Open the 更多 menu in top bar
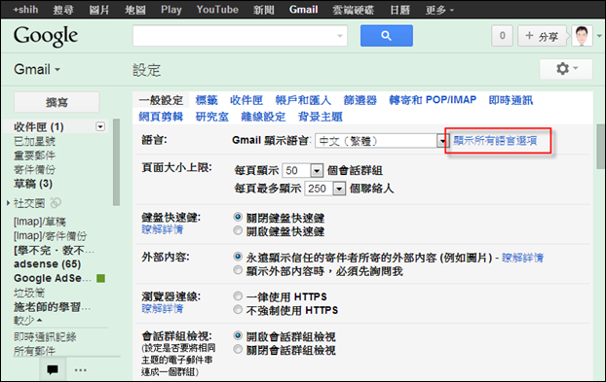 click(439, 10)
